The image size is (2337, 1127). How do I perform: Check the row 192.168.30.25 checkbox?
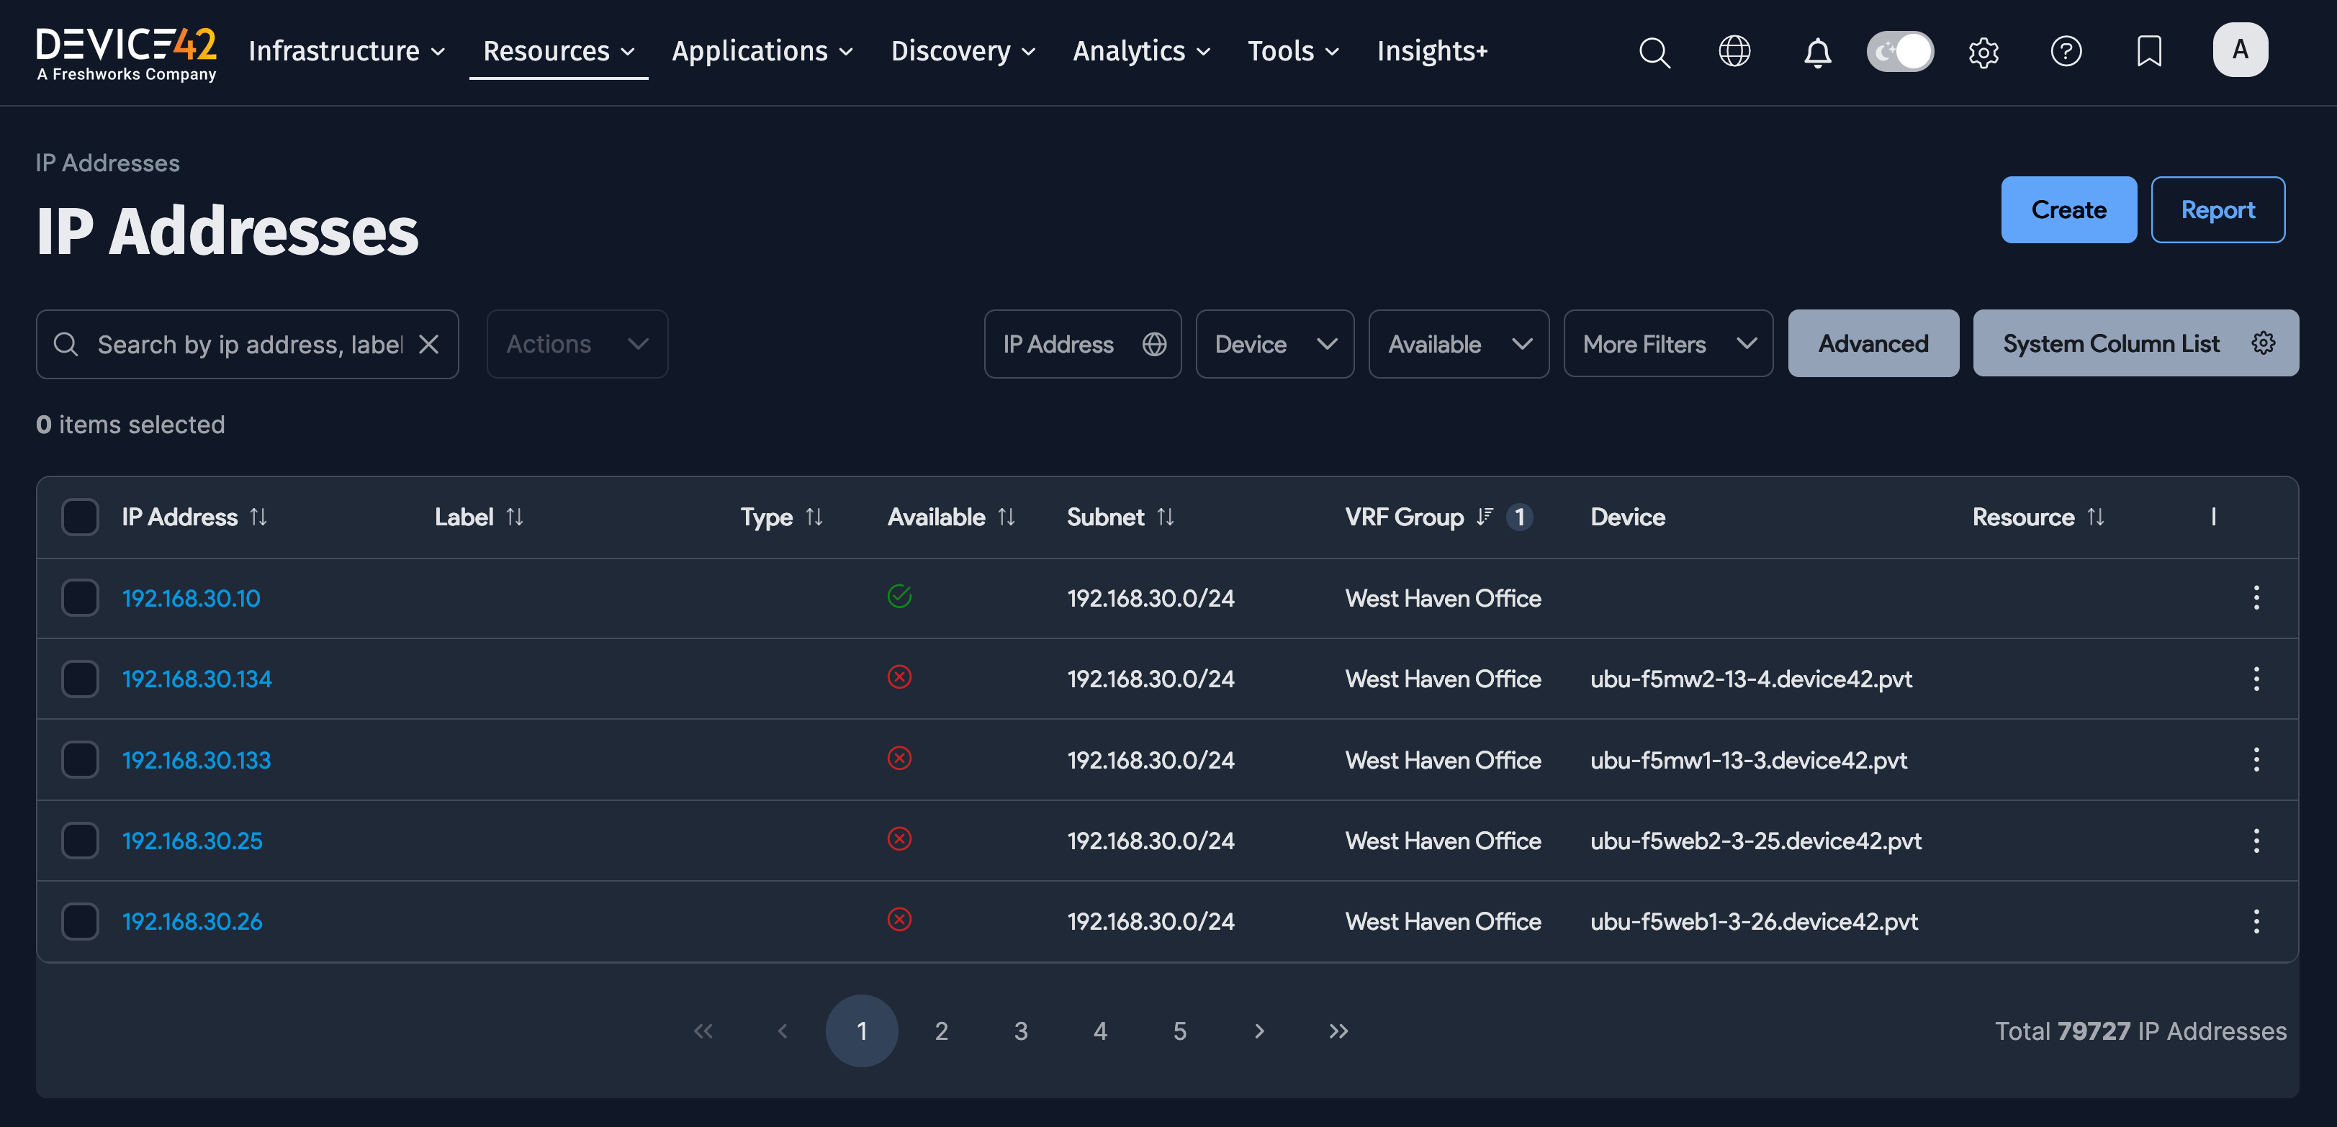coord(80,841)
